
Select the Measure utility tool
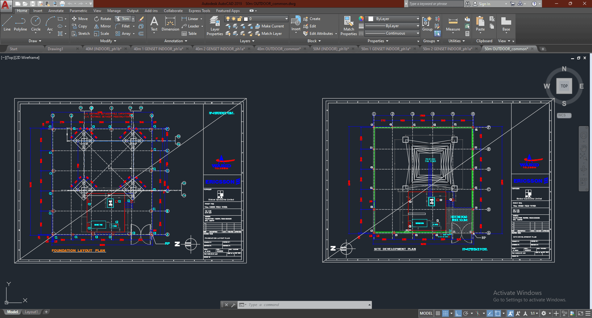click(453, 24)
